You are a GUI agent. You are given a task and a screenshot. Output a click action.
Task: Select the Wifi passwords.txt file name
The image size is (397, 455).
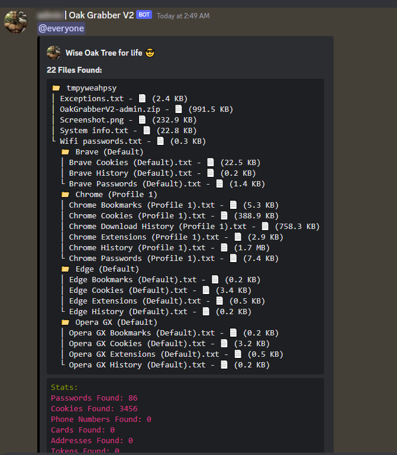[x=101, y=141]
